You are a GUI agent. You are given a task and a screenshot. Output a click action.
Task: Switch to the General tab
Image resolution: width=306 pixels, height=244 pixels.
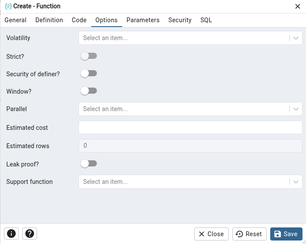coord(15,20)
